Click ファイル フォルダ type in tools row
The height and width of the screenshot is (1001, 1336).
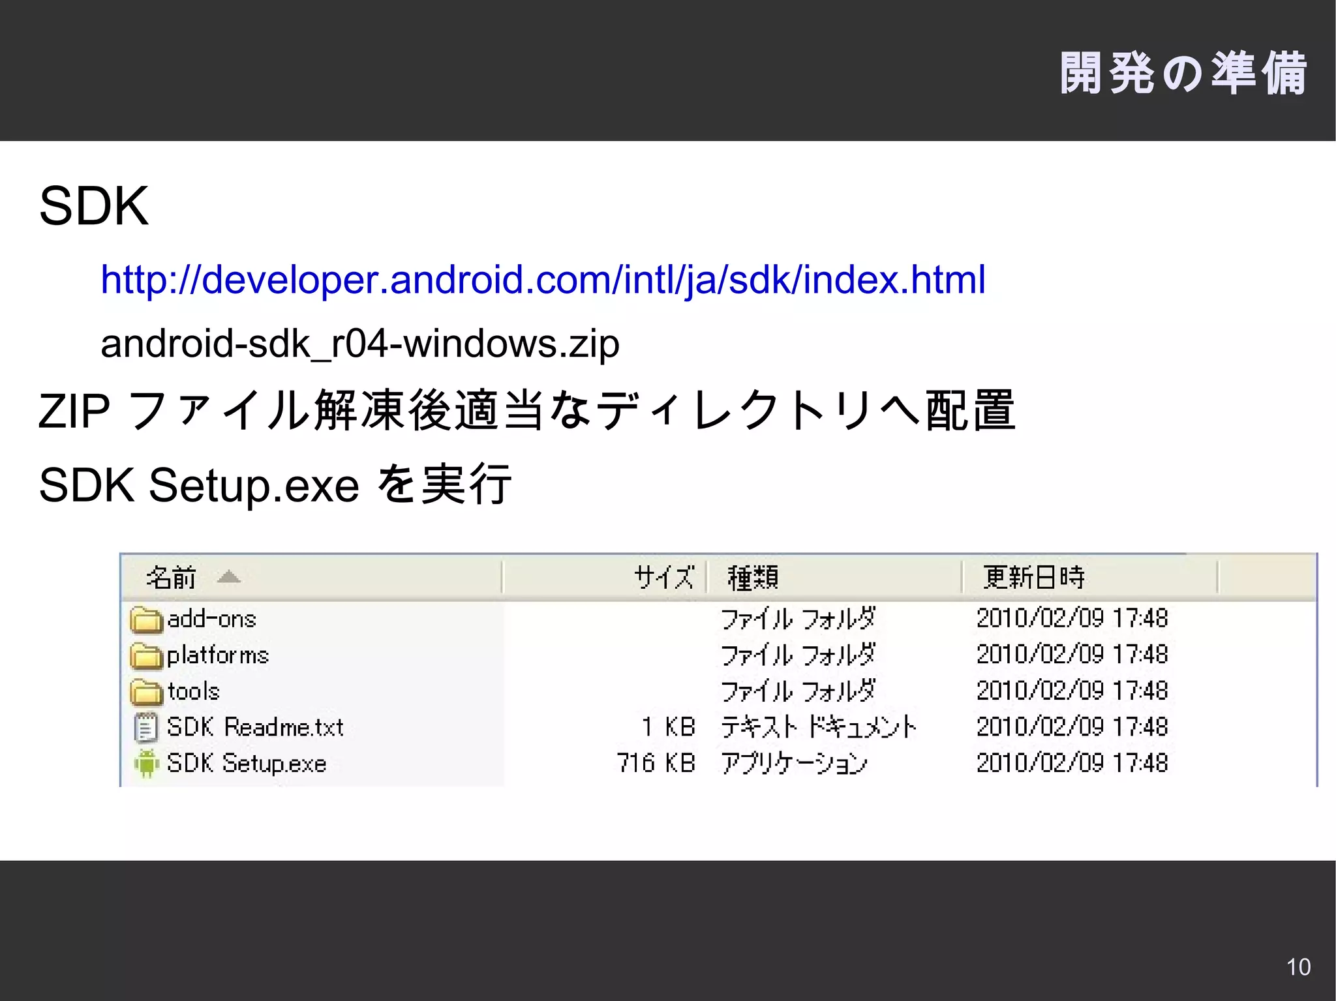[x=798, y=691]
